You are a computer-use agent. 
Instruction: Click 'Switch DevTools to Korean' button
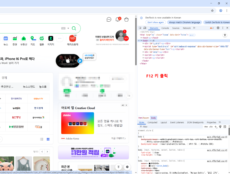point(217,22)
